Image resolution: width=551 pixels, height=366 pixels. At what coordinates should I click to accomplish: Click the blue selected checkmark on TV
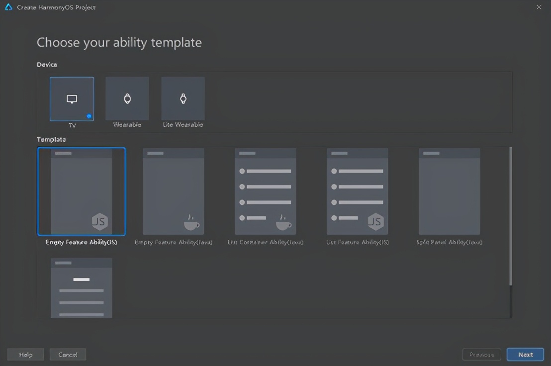(89, 116)
